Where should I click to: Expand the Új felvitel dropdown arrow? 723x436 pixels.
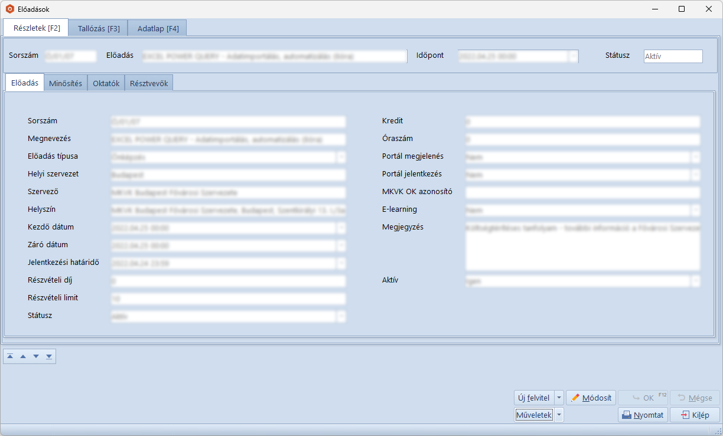[559, 398]
